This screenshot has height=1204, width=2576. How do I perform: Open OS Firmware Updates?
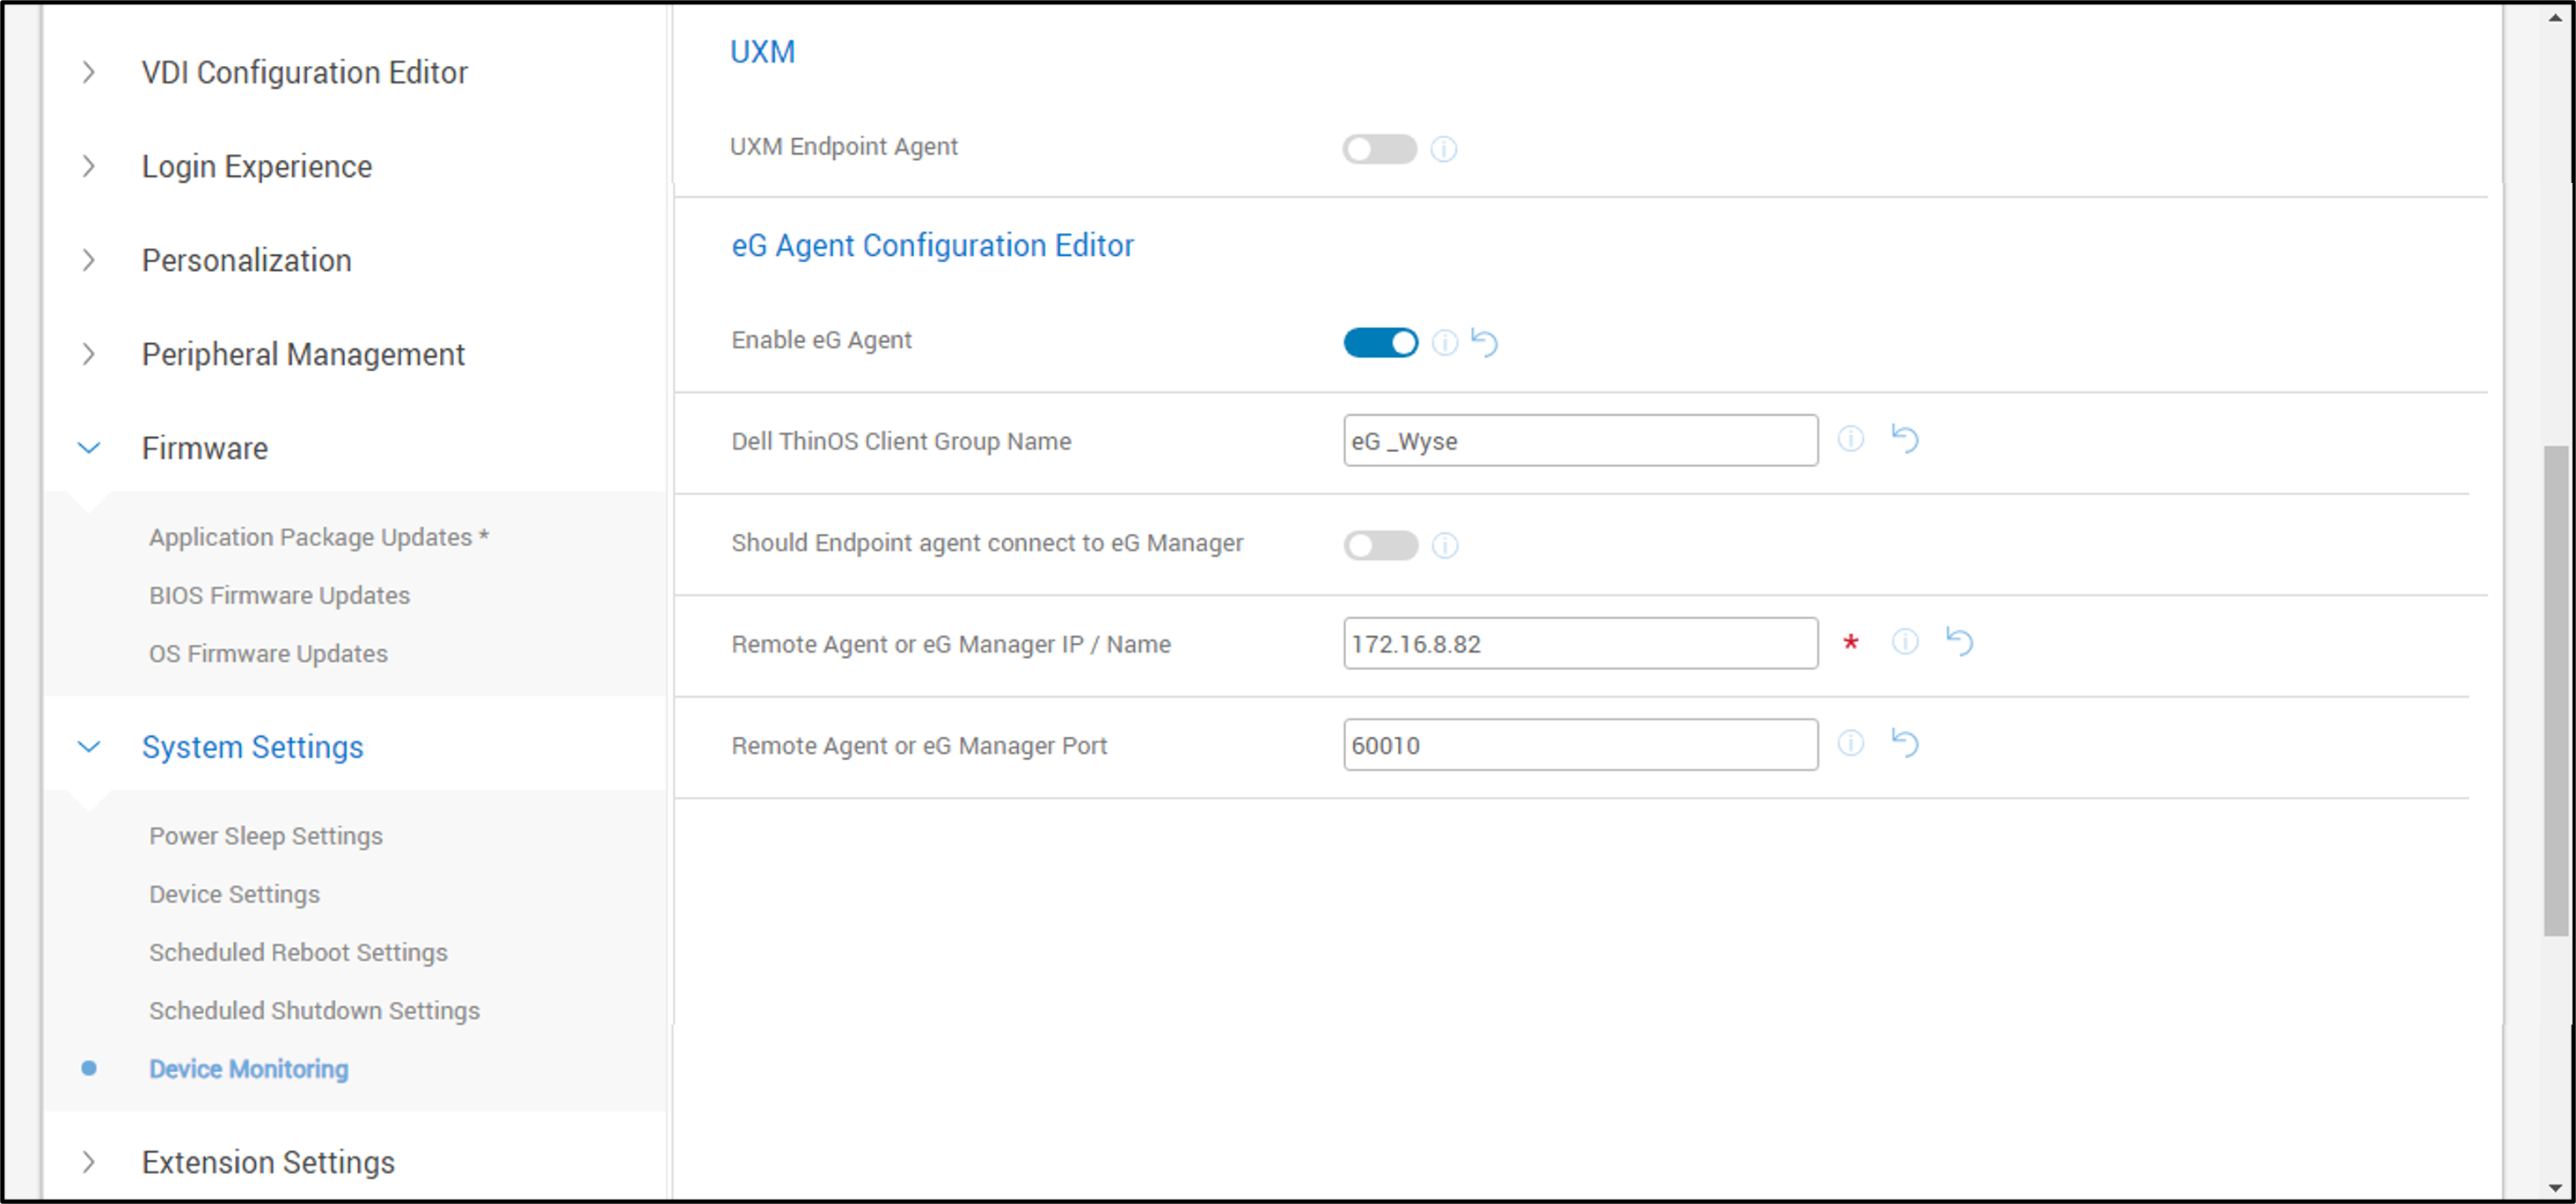(268, 653)
